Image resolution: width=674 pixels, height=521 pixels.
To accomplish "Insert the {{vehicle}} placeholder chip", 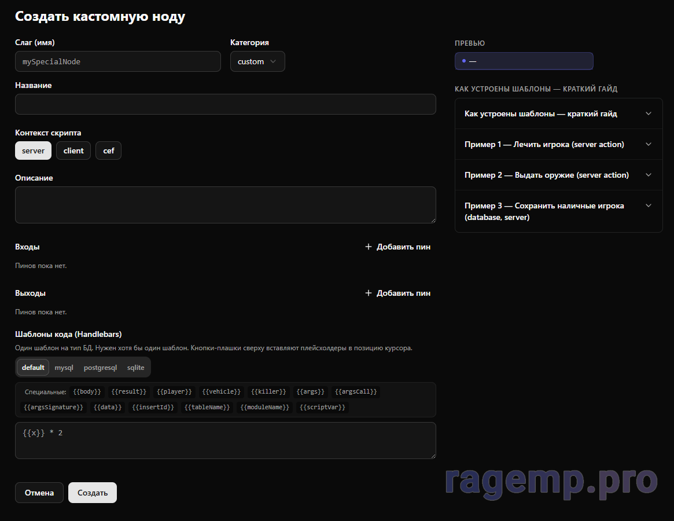I will [x=220, y=392].
